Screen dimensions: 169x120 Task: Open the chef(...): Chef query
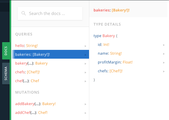[50, 81]
